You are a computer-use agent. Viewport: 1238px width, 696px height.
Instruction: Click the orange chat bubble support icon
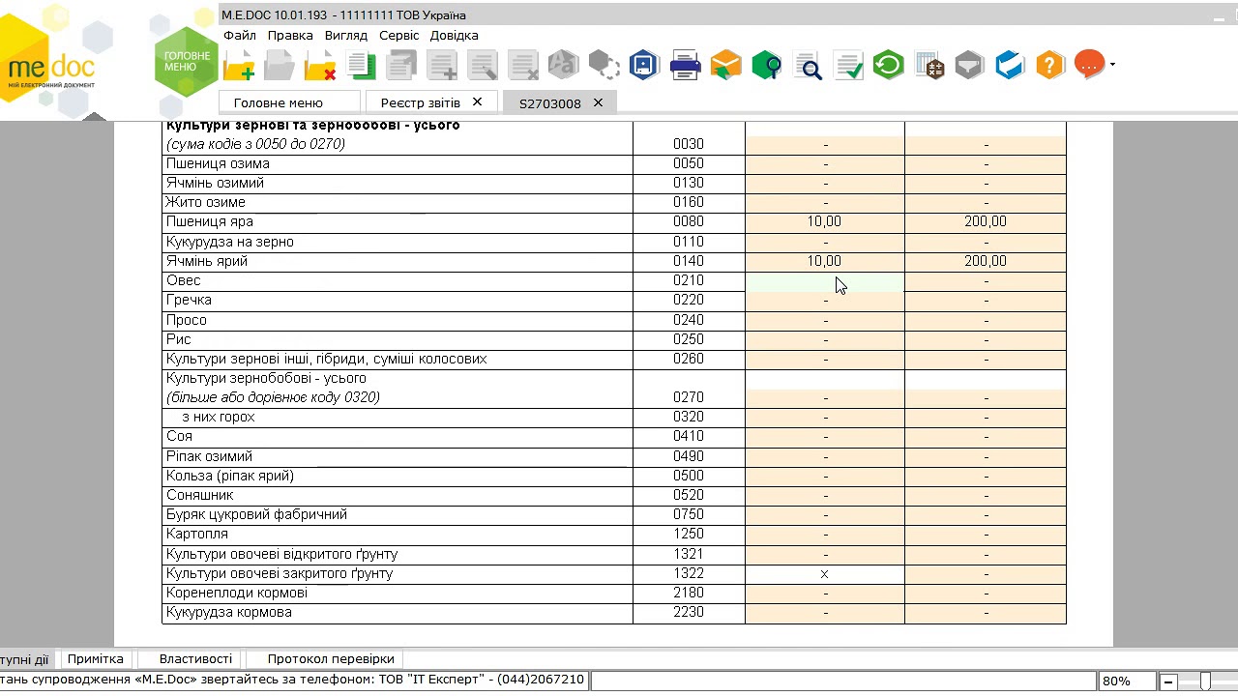(1089, 65)
